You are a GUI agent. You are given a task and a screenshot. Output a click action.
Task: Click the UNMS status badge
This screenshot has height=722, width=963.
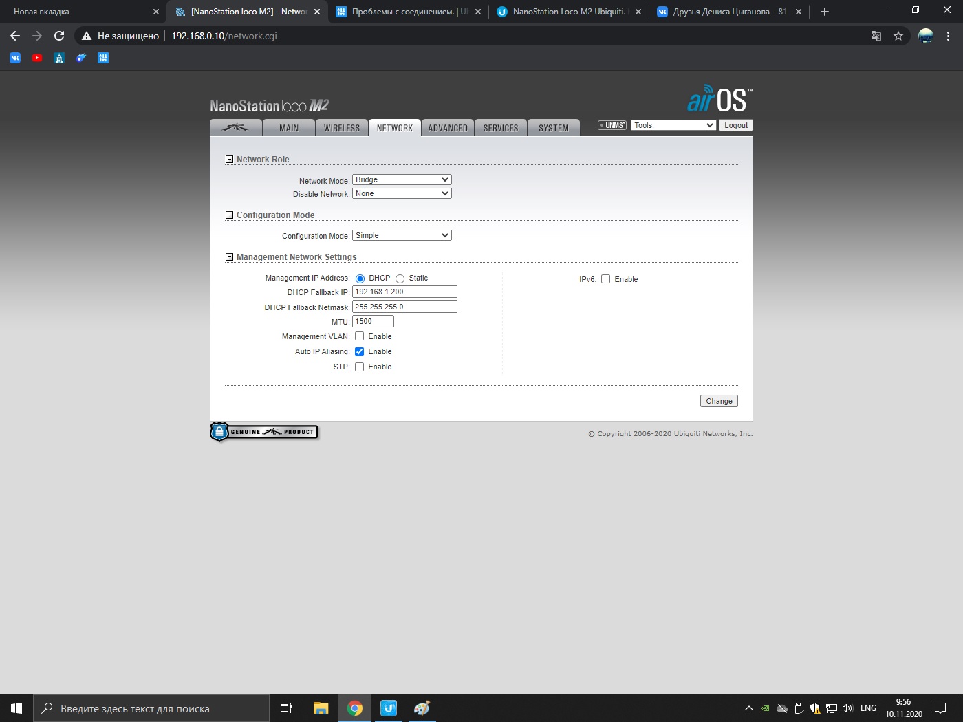point(612,125)
